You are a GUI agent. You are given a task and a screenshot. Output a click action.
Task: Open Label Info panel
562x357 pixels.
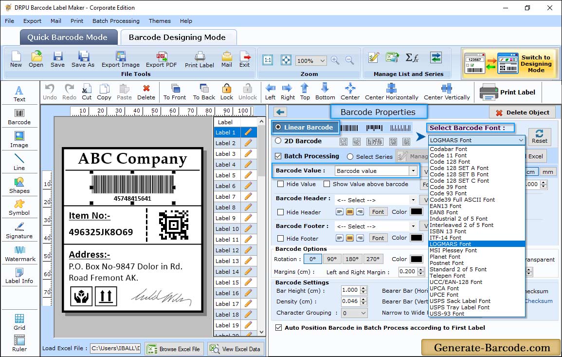pyautogui.click(x=19, y=276)
